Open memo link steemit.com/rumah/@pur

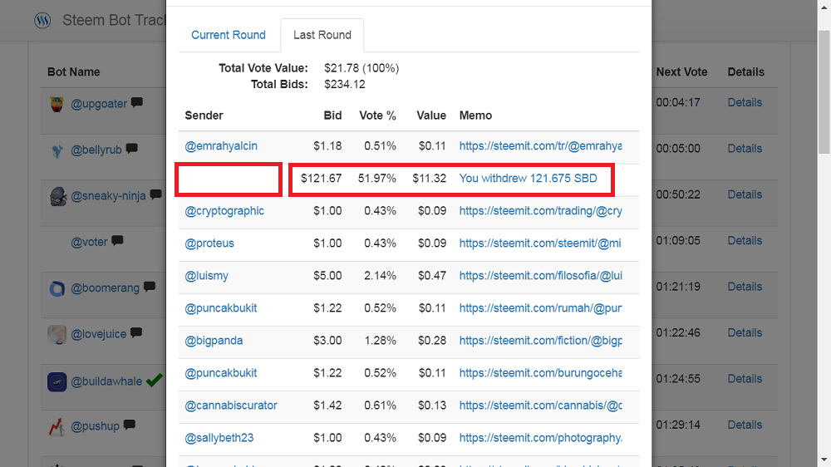click(x=541, y=308)
